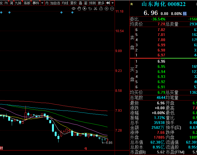Open the 更多 more menu
Viewport: 197px width, 155px height.
(x=101, y=3)
